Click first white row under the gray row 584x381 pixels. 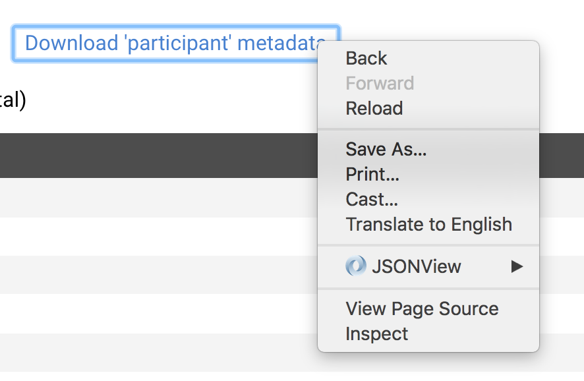click(158, 237)
